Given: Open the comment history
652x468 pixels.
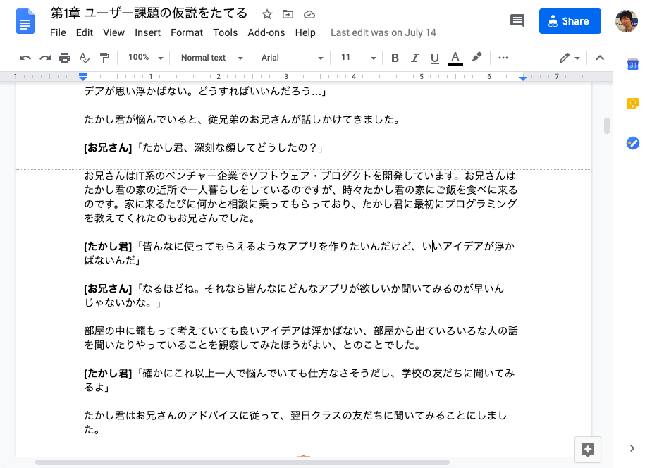Looking at the screenshot, I should pyautogui.click(x=517, y=21).
